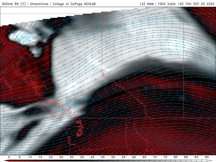Click the "15Z THU SEP 25 2025" valid time
The image size is (216, 162).
pyautogui.click(x=196, y=4)
